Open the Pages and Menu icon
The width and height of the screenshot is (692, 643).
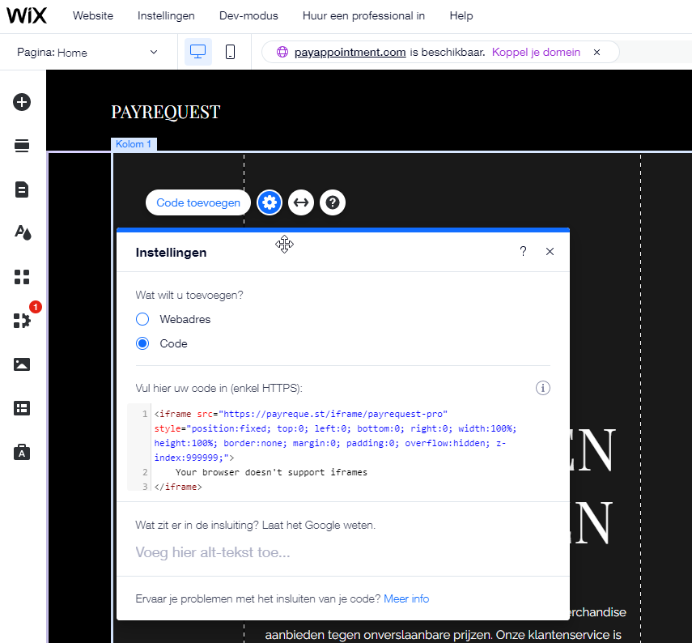tap(22, 189)
